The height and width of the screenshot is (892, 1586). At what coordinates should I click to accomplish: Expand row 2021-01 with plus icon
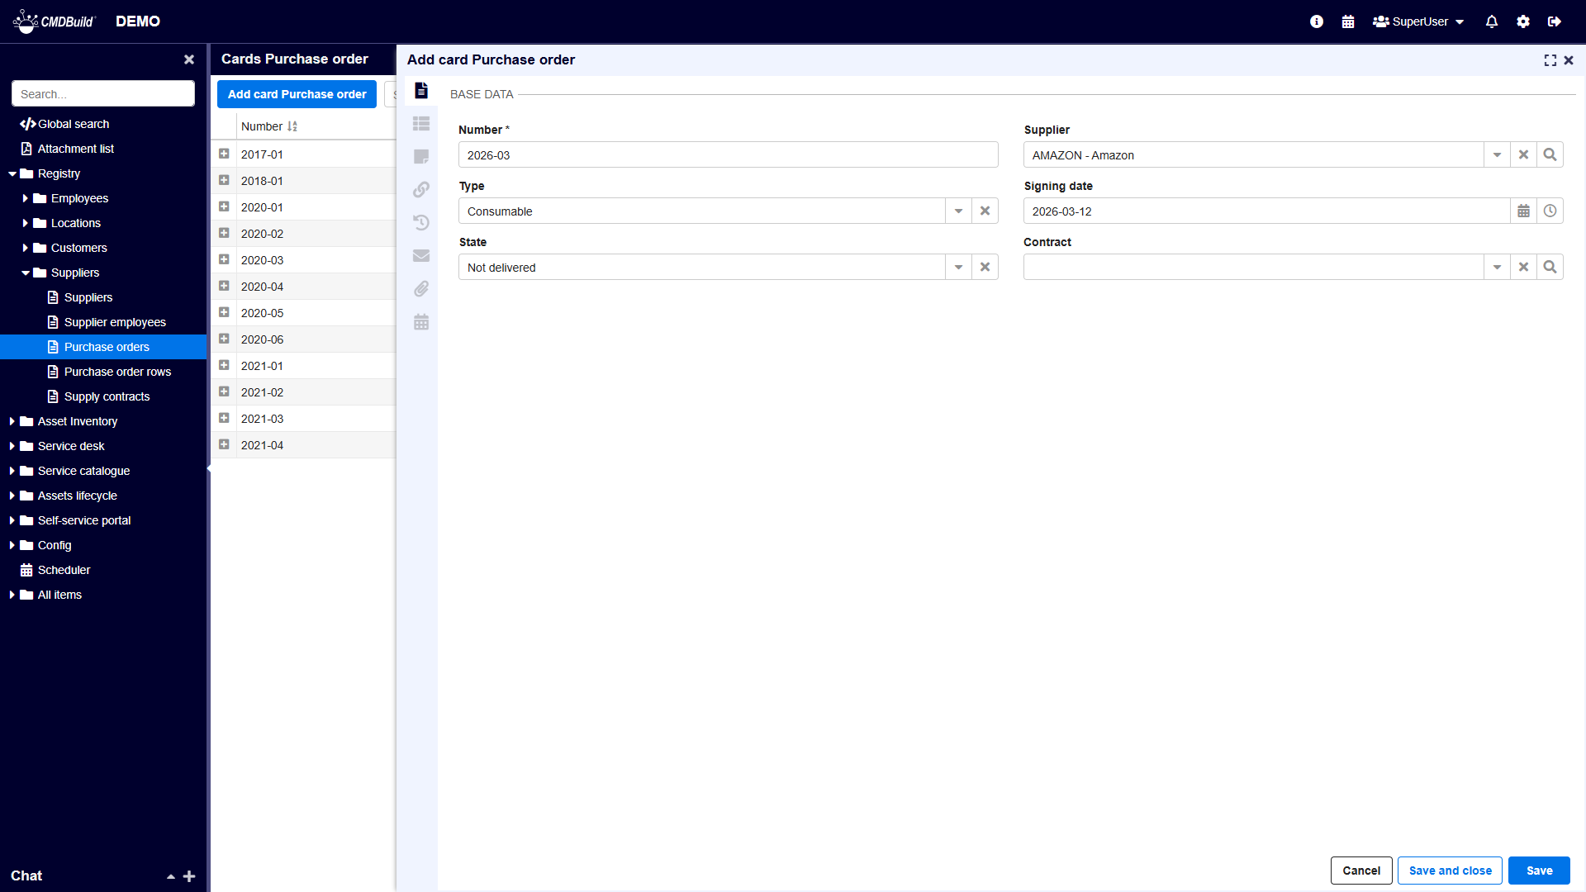click(x=224, y=366)
